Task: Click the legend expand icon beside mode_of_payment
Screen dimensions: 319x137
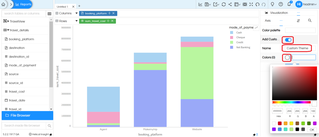Action: [x=256, y=28]
